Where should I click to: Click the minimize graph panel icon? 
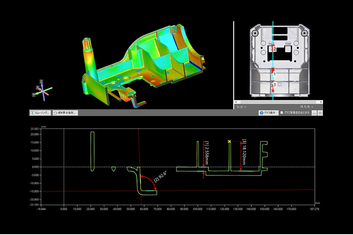tap(314, 113)
